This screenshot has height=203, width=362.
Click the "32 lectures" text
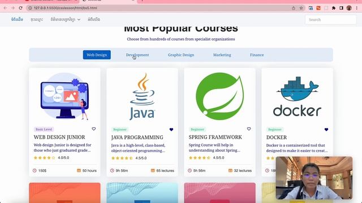(243, 170)
